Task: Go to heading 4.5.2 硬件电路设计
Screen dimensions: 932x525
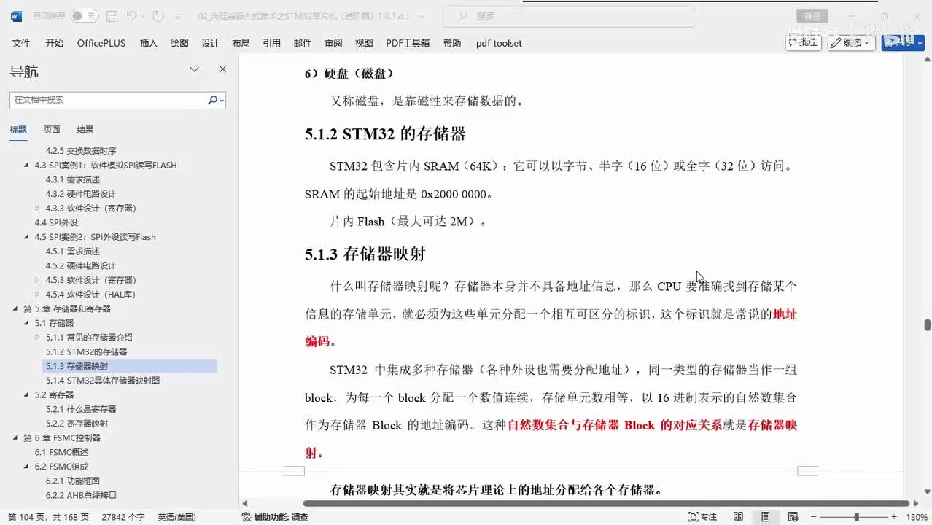Action: point(81,265)
